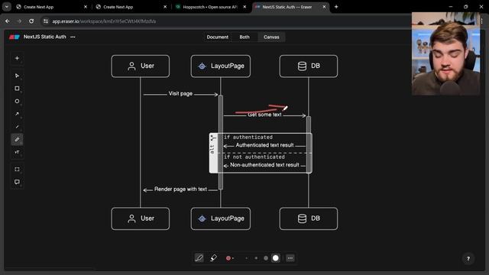Open the tab search dropdown
The width and height of the screenshot is (489, 275).
coord(7,7)
